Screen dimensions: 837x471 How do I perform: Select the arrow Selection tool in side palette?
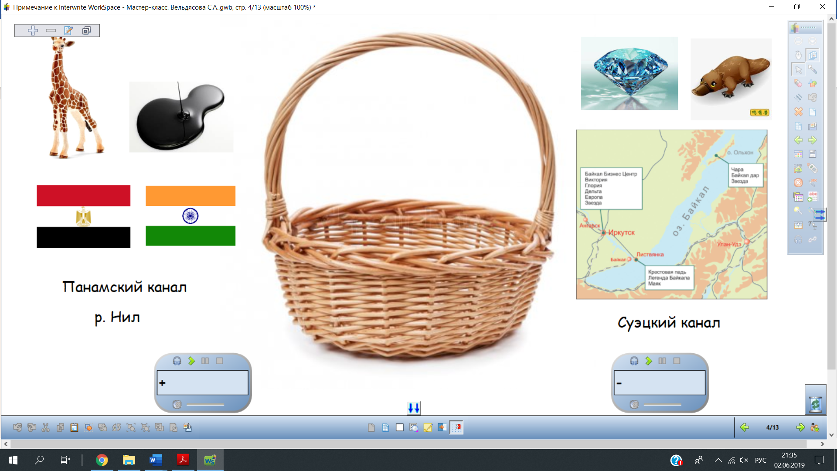click(x=798, y=69)
